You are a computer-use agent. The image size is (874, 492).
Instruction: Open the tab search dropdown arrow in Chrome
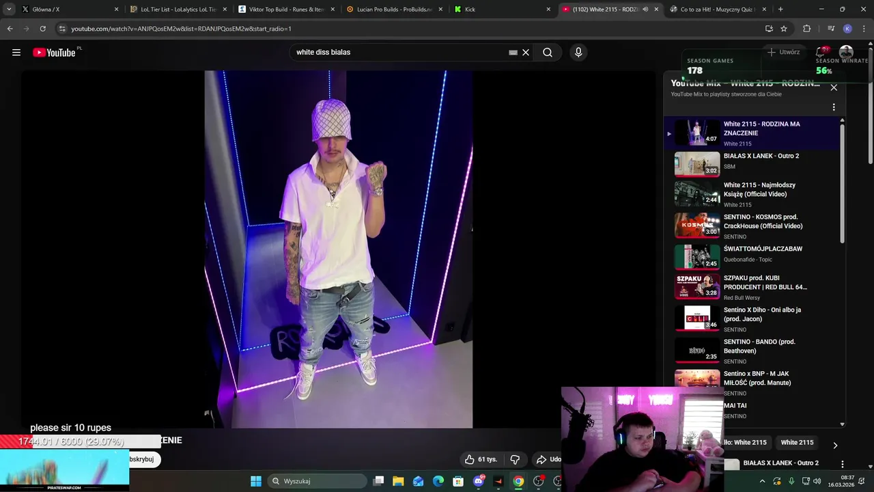pos(9,10)
